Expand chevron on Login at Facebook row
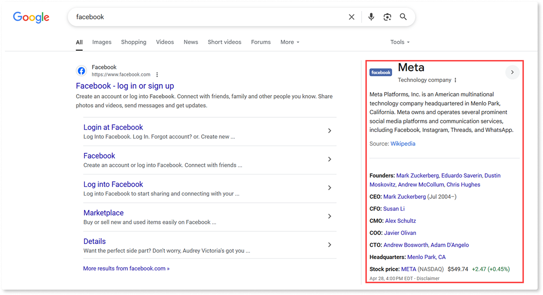The image size is (543, 295). point(329,131)
